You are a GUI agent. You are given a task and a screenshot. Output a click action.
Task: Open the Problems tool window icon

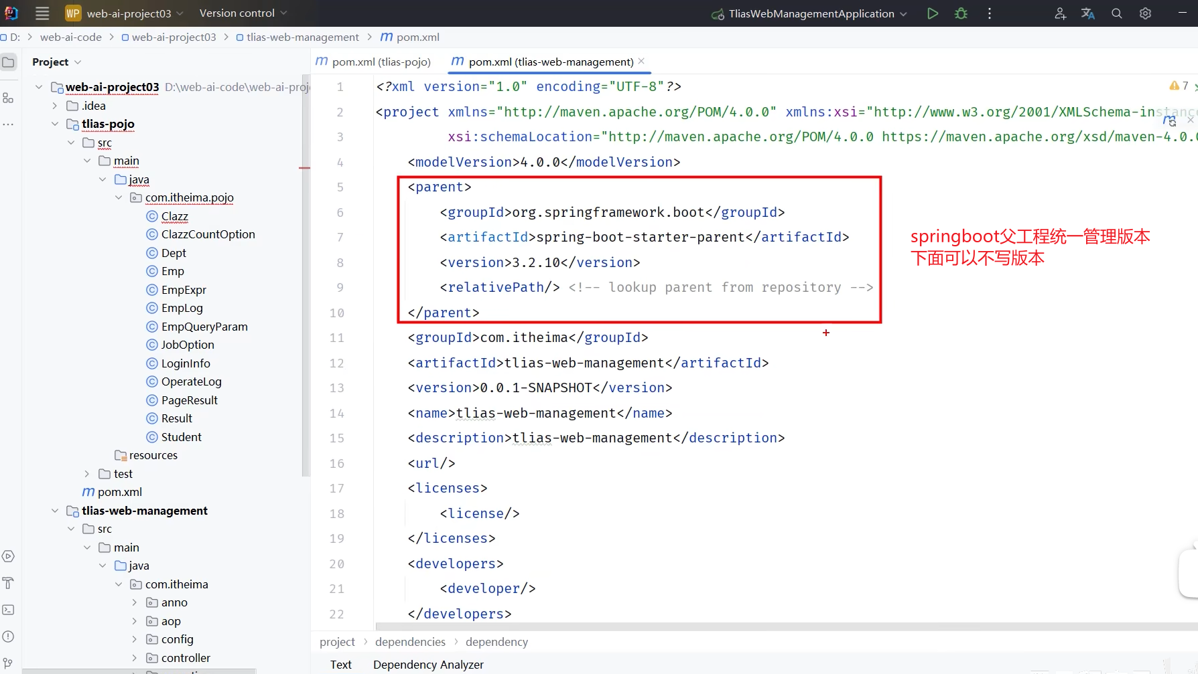[x=9, y=637]
